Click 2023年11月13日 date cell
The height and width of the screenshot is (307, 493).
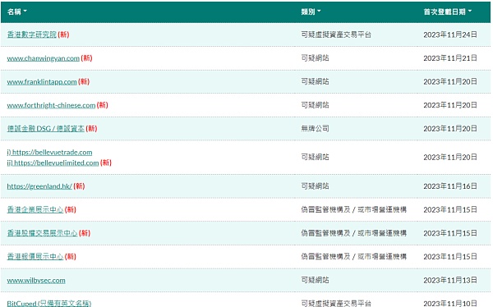coord(450,280)
